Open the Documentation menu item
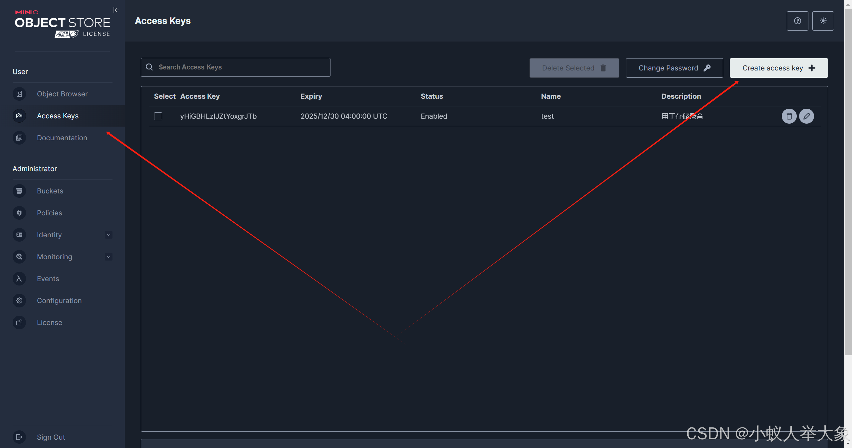The width and height of the screenshot is (852, 448). pos(62,138)
